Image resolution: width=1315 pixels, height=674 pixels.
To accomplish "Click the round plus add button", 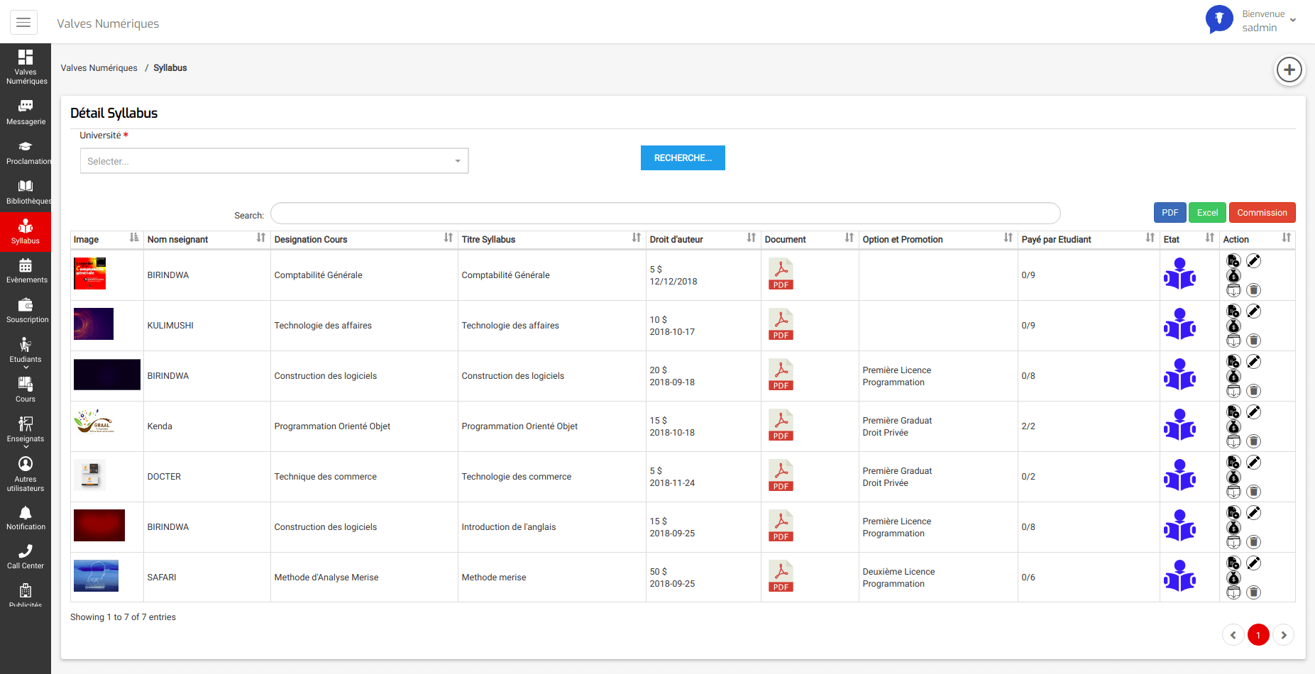I will coord(1289,70).
